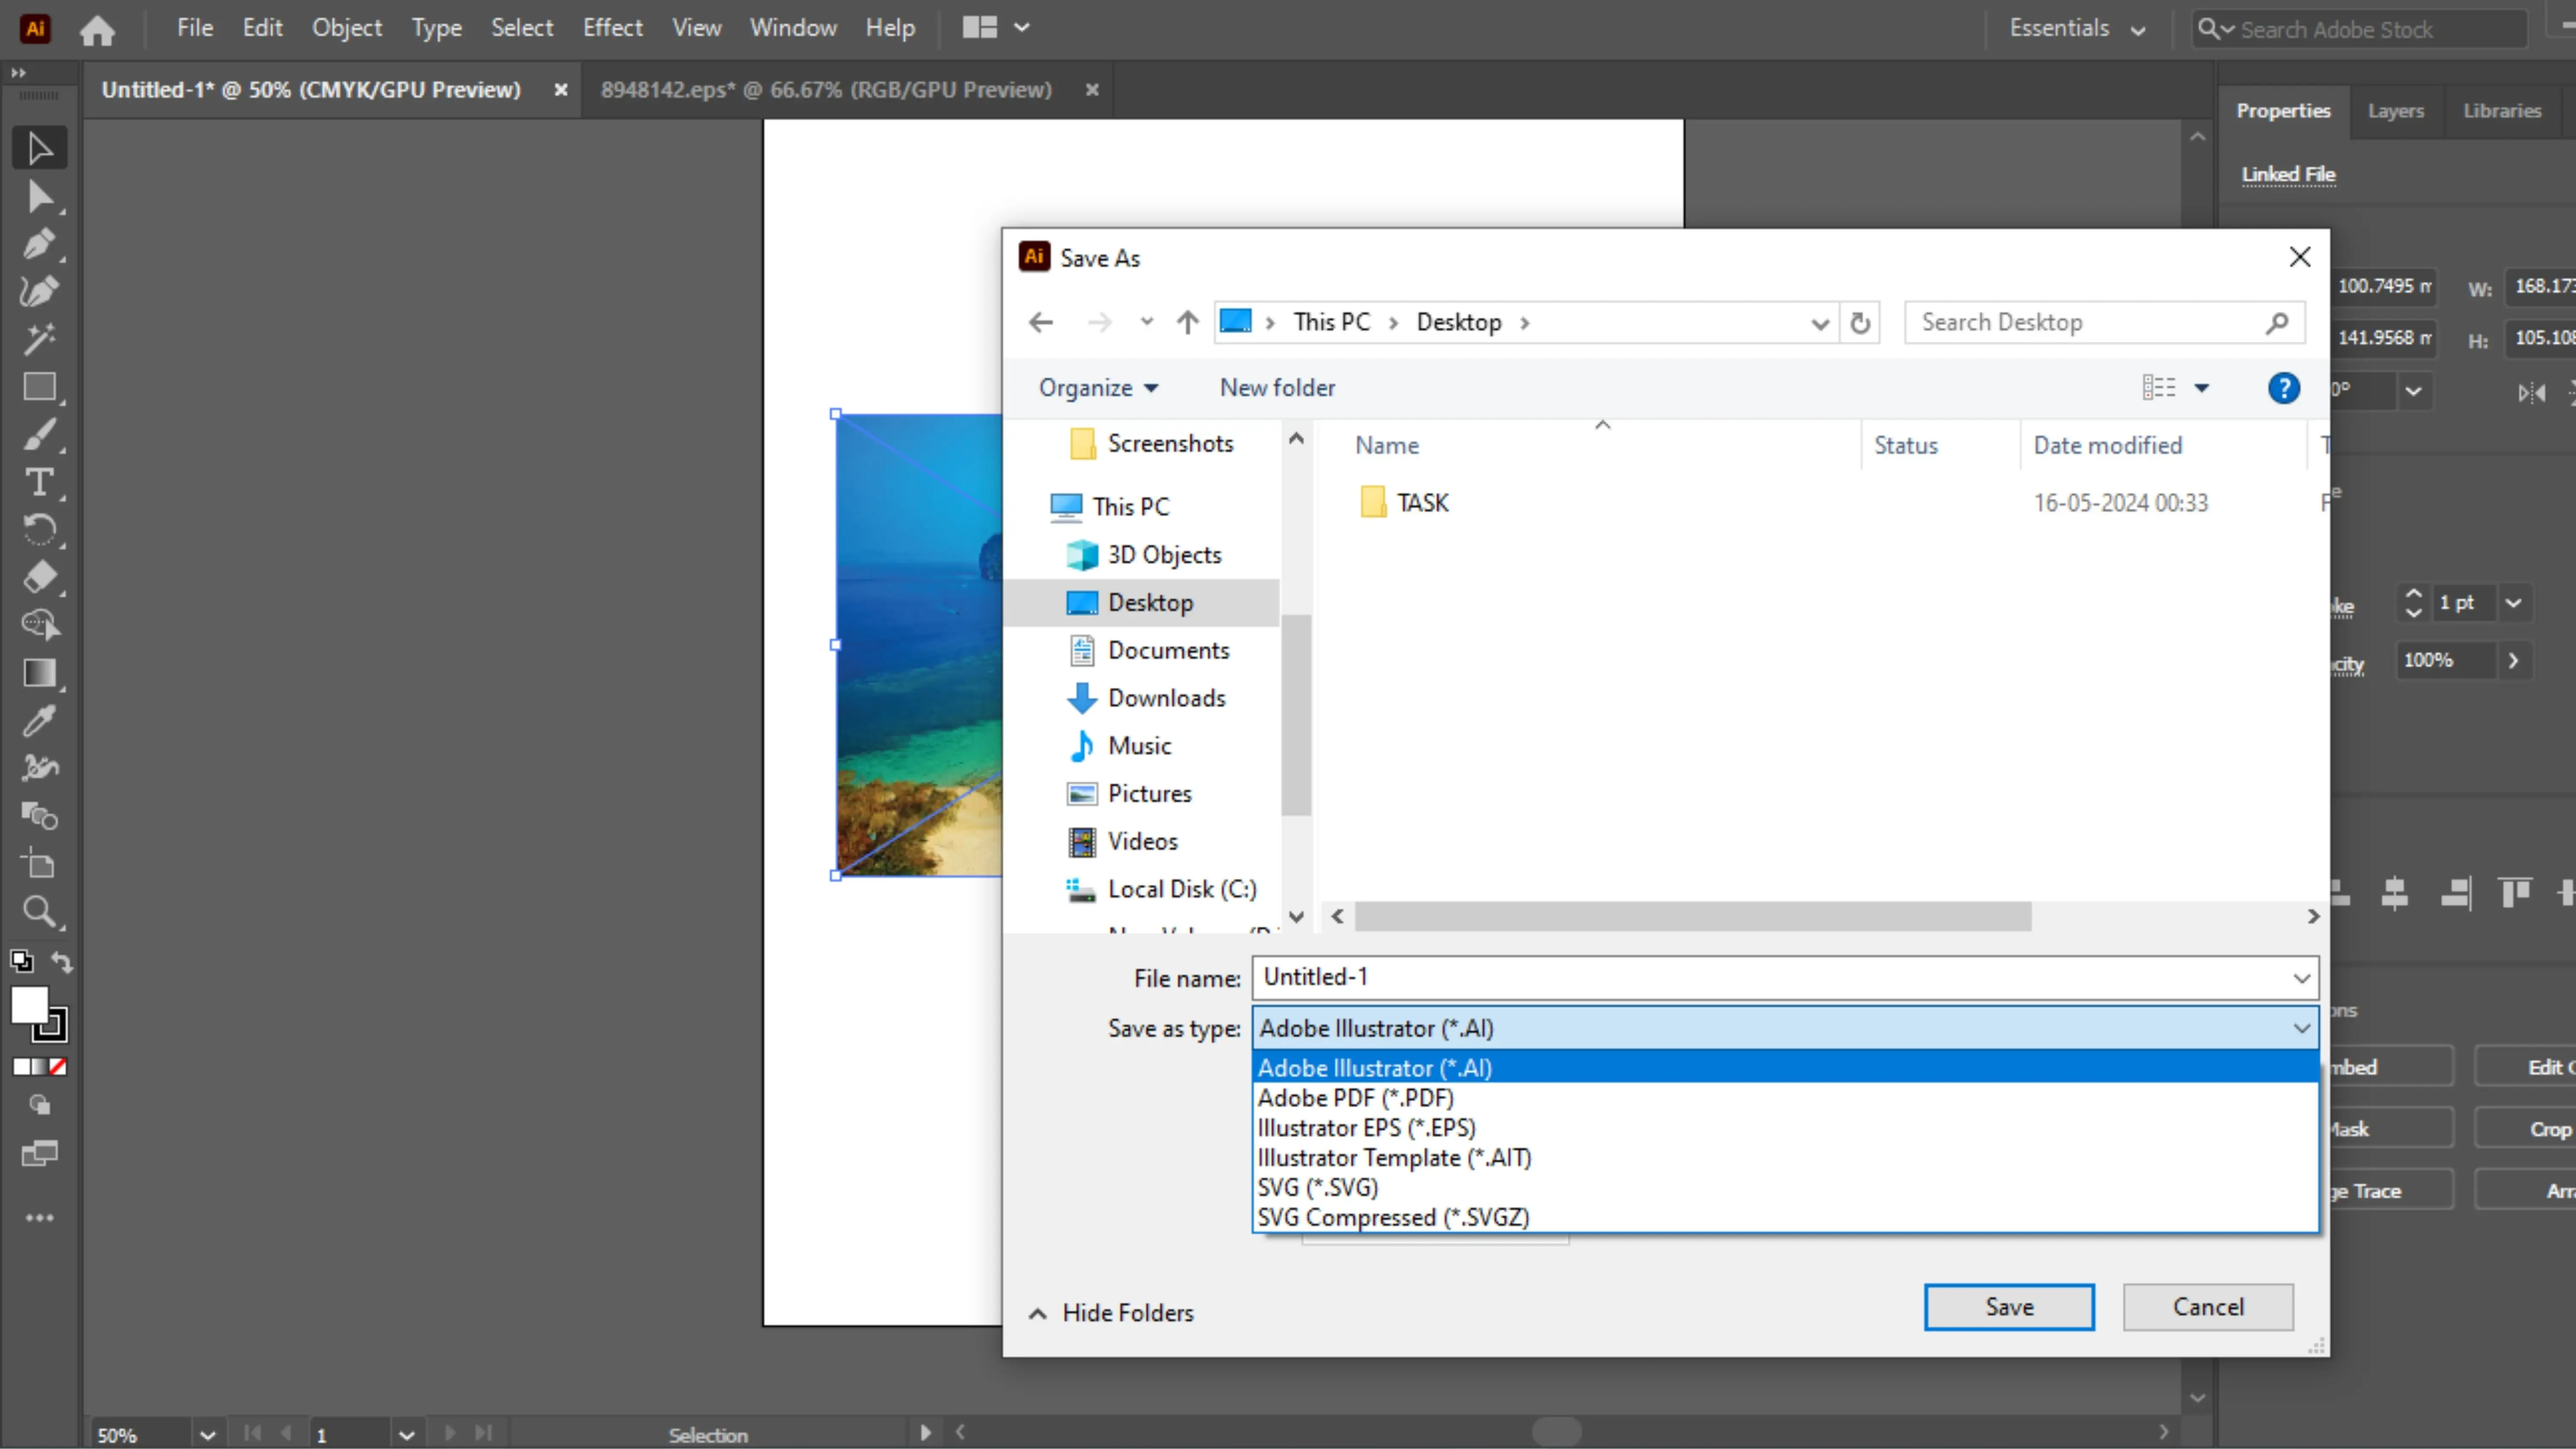This screenshot has height=1449, width=2576.
Task: Select the Paintbrush tool
Action: click(40, 435)
